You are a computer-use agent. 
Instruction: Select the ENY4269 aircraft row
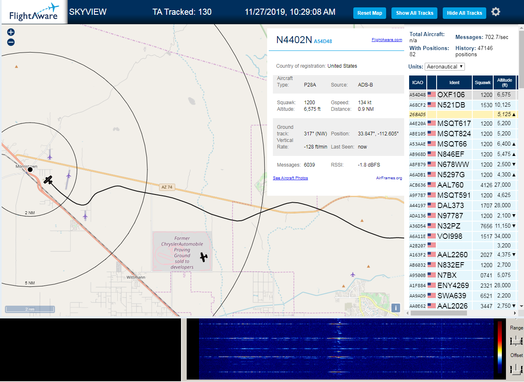pyautogui.click(x=463, y=286)
